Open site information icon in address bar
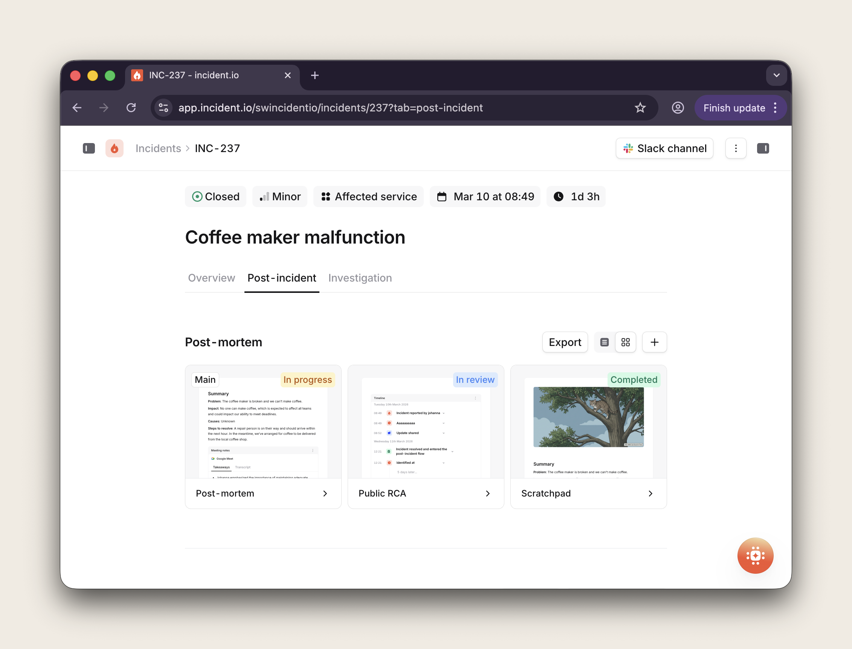The width and height of the screenshot is (852, 649). click(163, 108)
